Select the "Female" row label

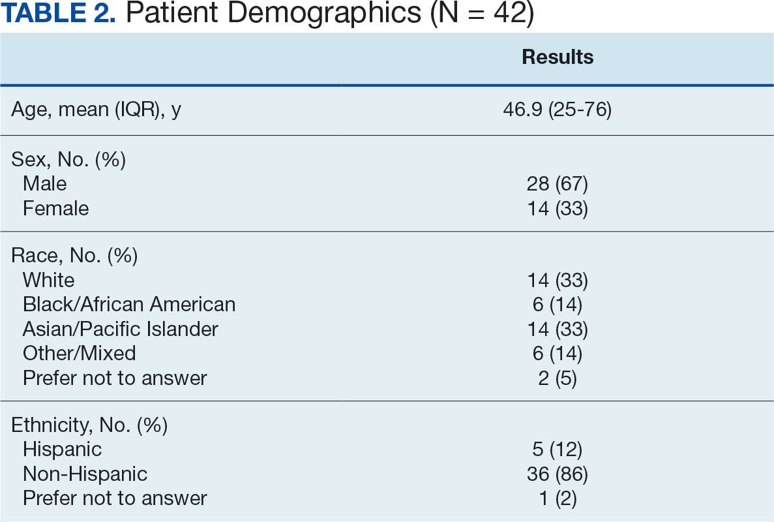[x=55, y=208]
